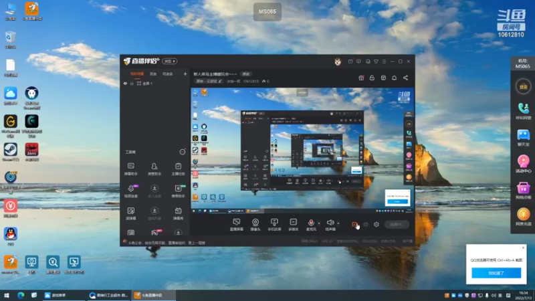Open the Windows Start menu
Viewport: 535px width, 301px height.
[x=7, y=296]
